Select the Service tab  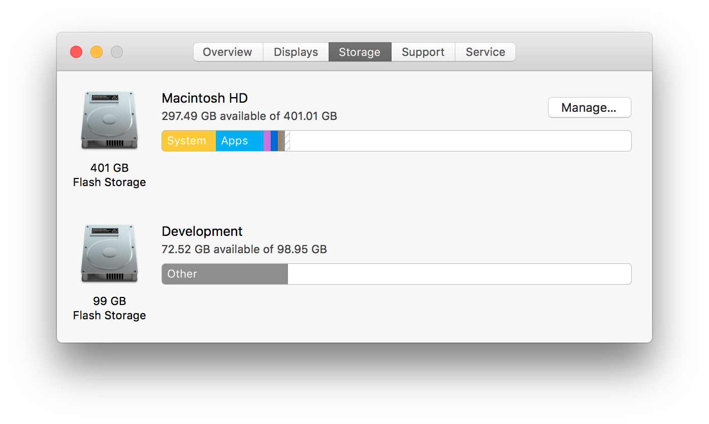tap(485, 51)
